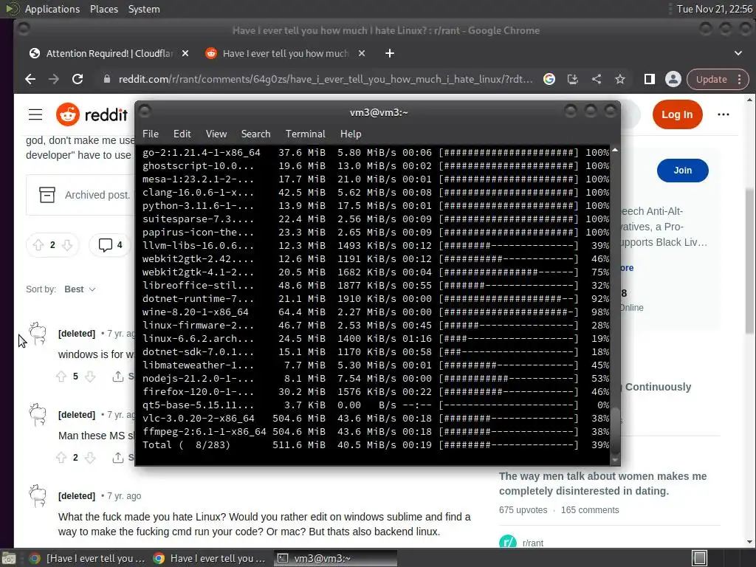Close the 'Have I ever tell you' tab

362,53
